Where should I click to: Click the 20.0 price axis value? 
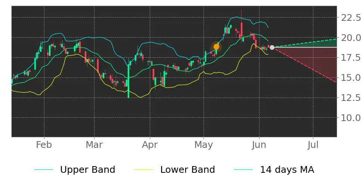351,38
